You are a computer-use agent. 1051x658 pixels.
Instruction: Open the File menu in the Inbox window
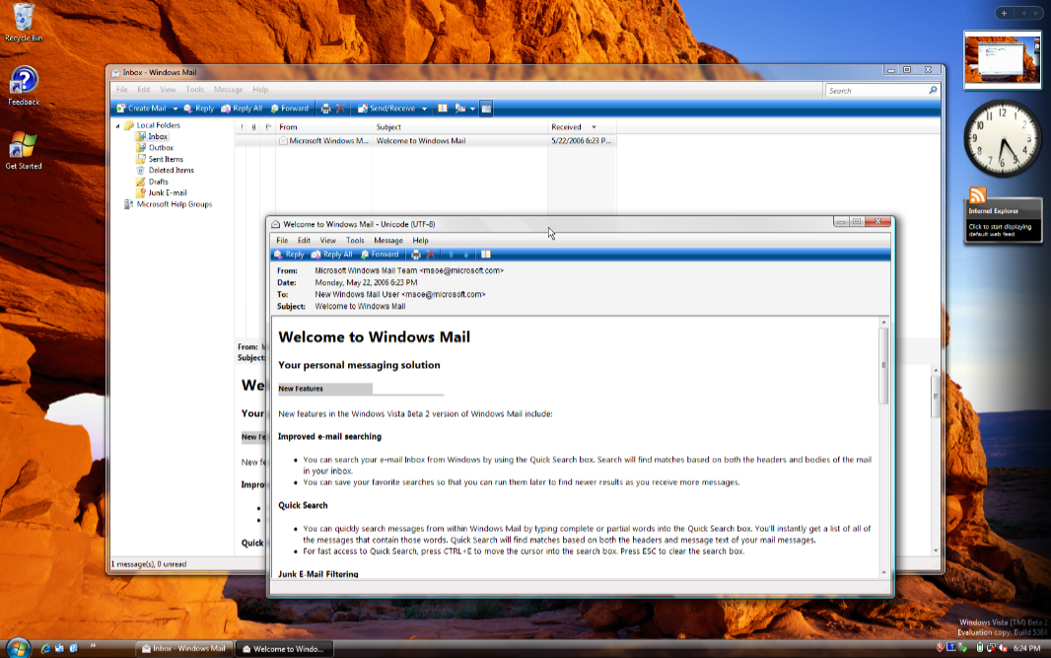(x=122, y=89)
